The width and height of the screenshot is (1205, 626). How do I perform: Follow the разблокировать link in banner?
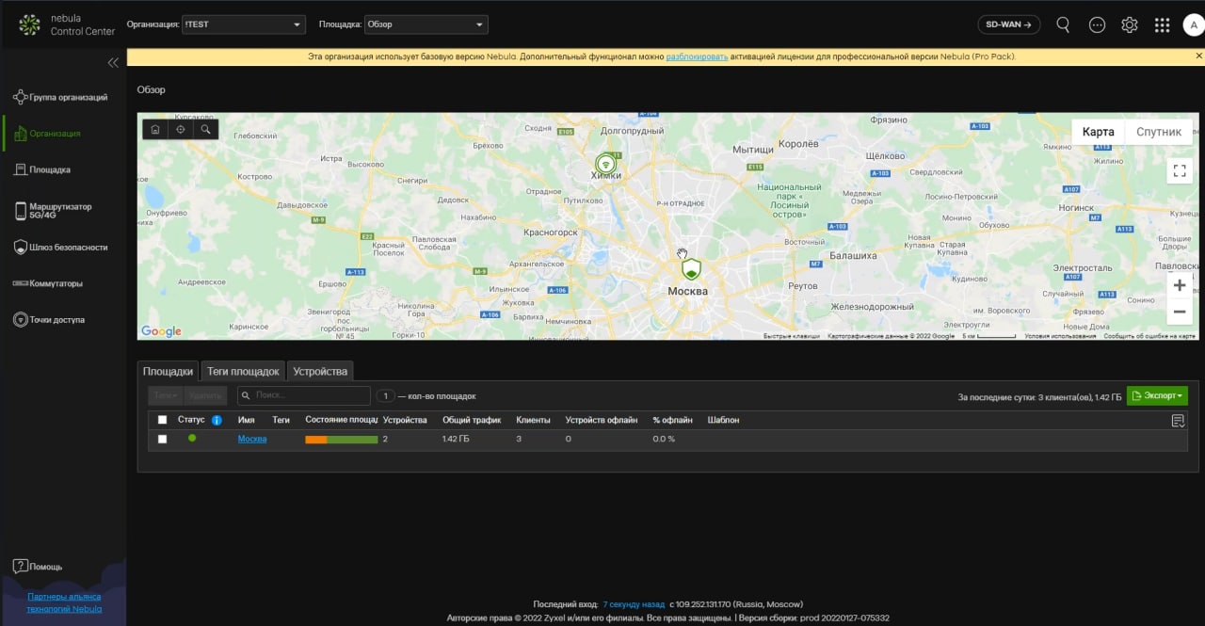click(697, 56)
